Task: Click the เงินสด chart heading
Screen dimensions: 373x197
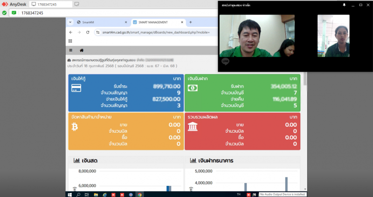Action: 90,161
